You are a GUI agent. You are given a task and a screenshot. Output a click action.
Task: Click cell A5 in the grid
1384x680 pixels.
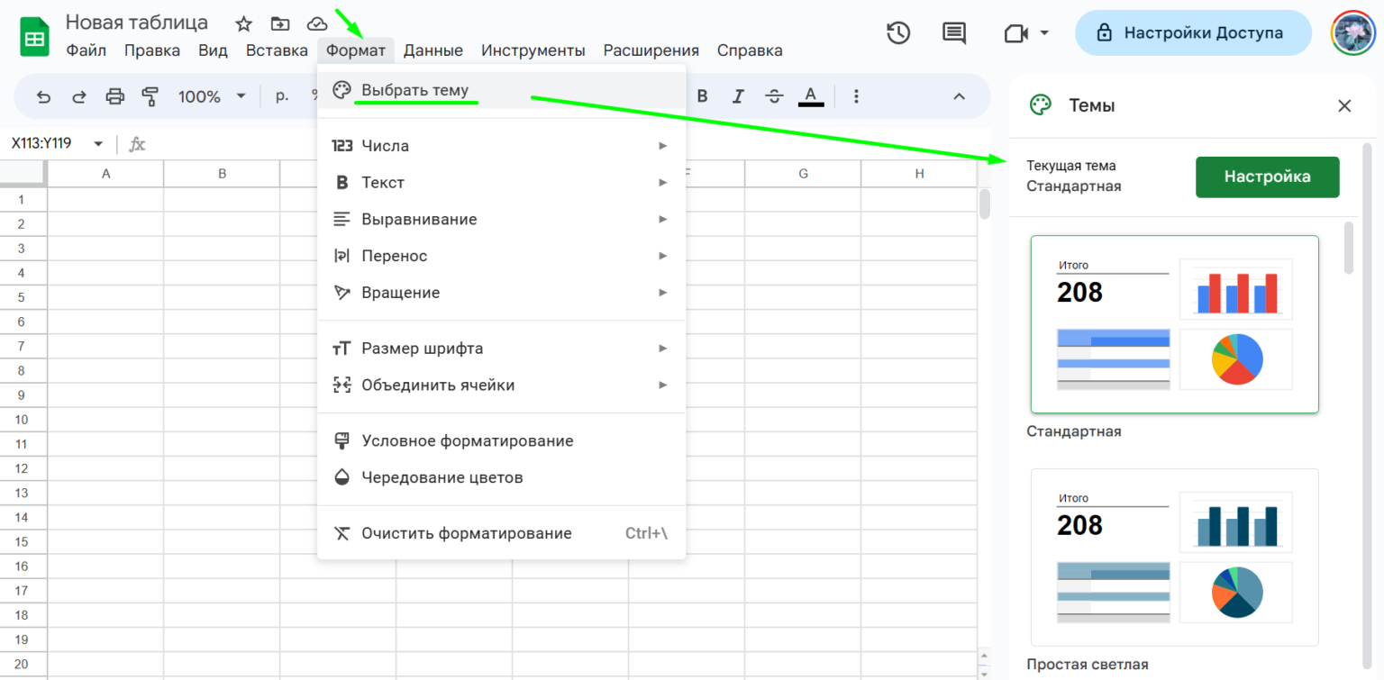[105, 297]
